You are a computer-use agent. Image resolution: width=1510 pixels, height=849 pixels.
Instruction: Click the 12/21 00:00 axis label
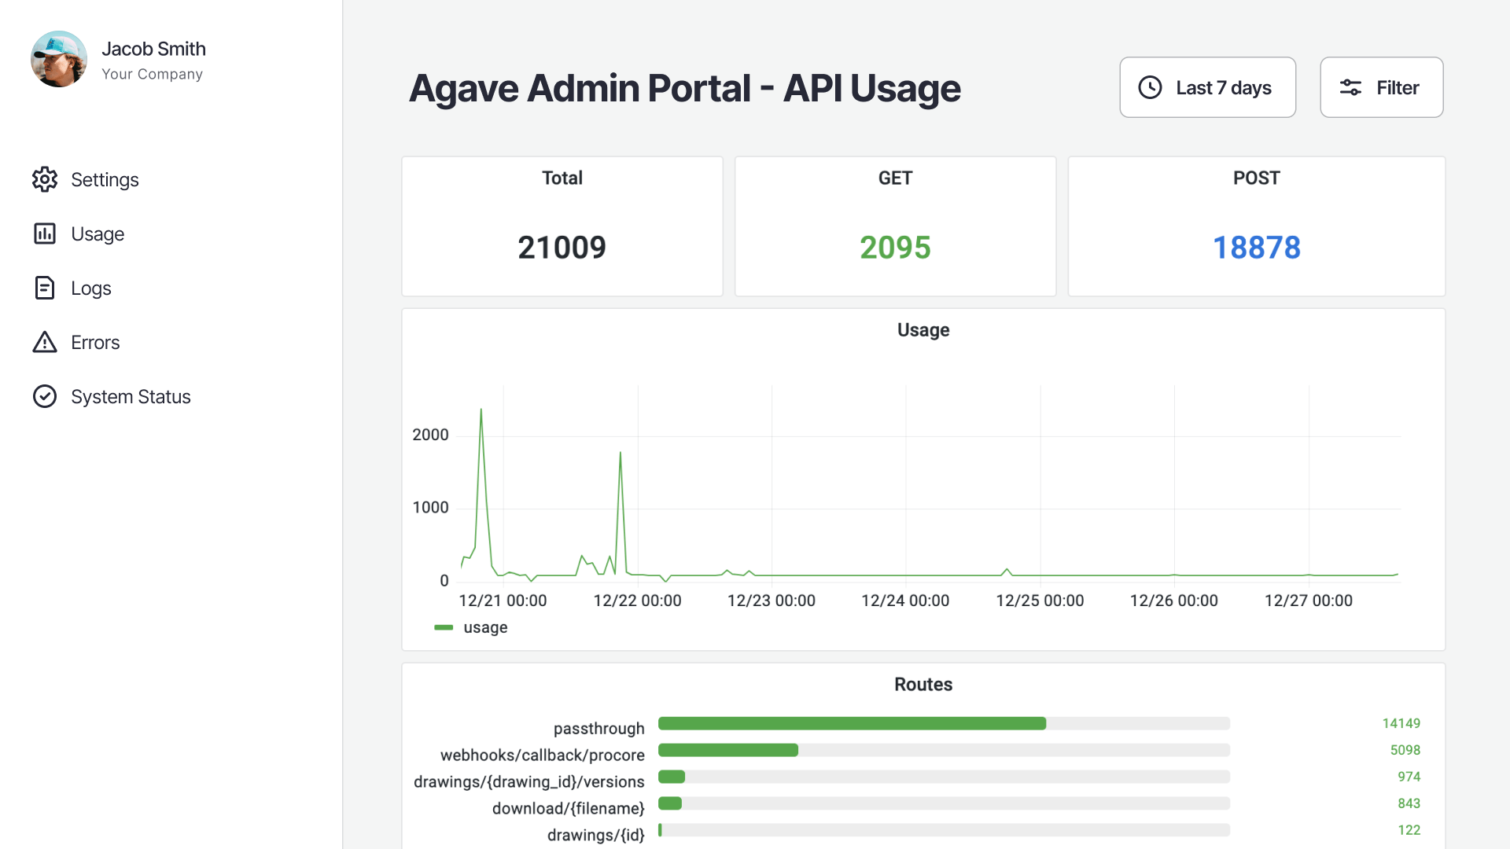pos(503,601)
